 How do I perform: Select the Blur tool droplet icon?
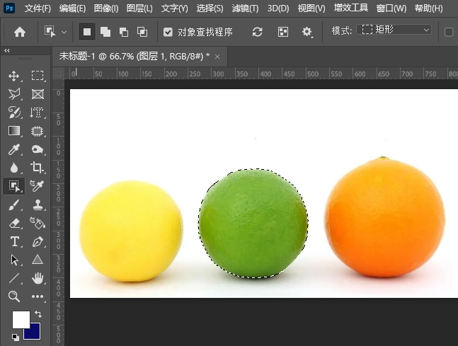(x=14, y=168)
